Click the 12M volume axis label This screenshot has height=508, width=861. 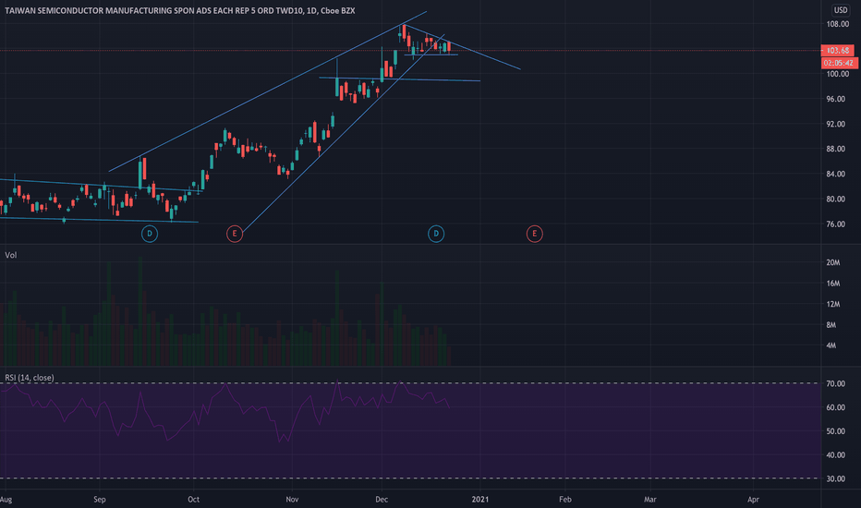833,304
